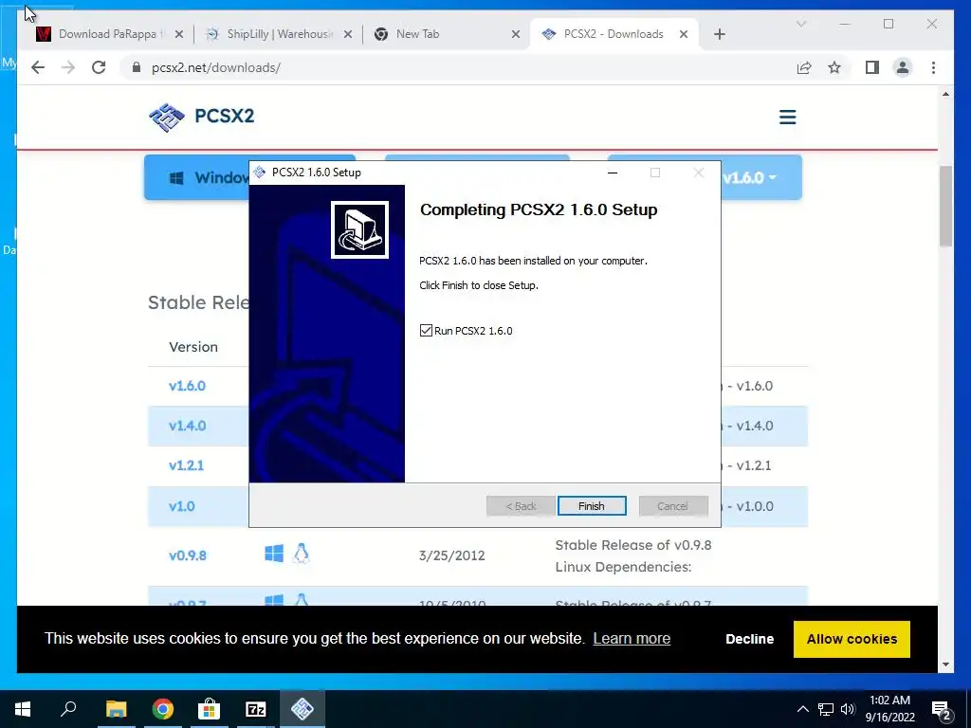Click the volume speaker tray icon
The image size is (971, 728).
tap(848, 709)
